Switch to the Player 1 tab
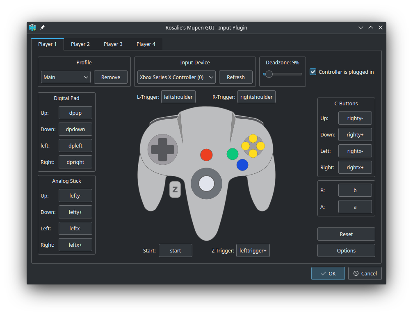The width and height of the screenshot is (413, 316). (x=48, y=44)
